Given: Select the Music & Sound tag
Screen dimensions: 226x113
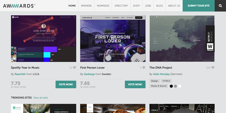Looking at the screenshot, I should pyautogui.click(x=159, y=86).
